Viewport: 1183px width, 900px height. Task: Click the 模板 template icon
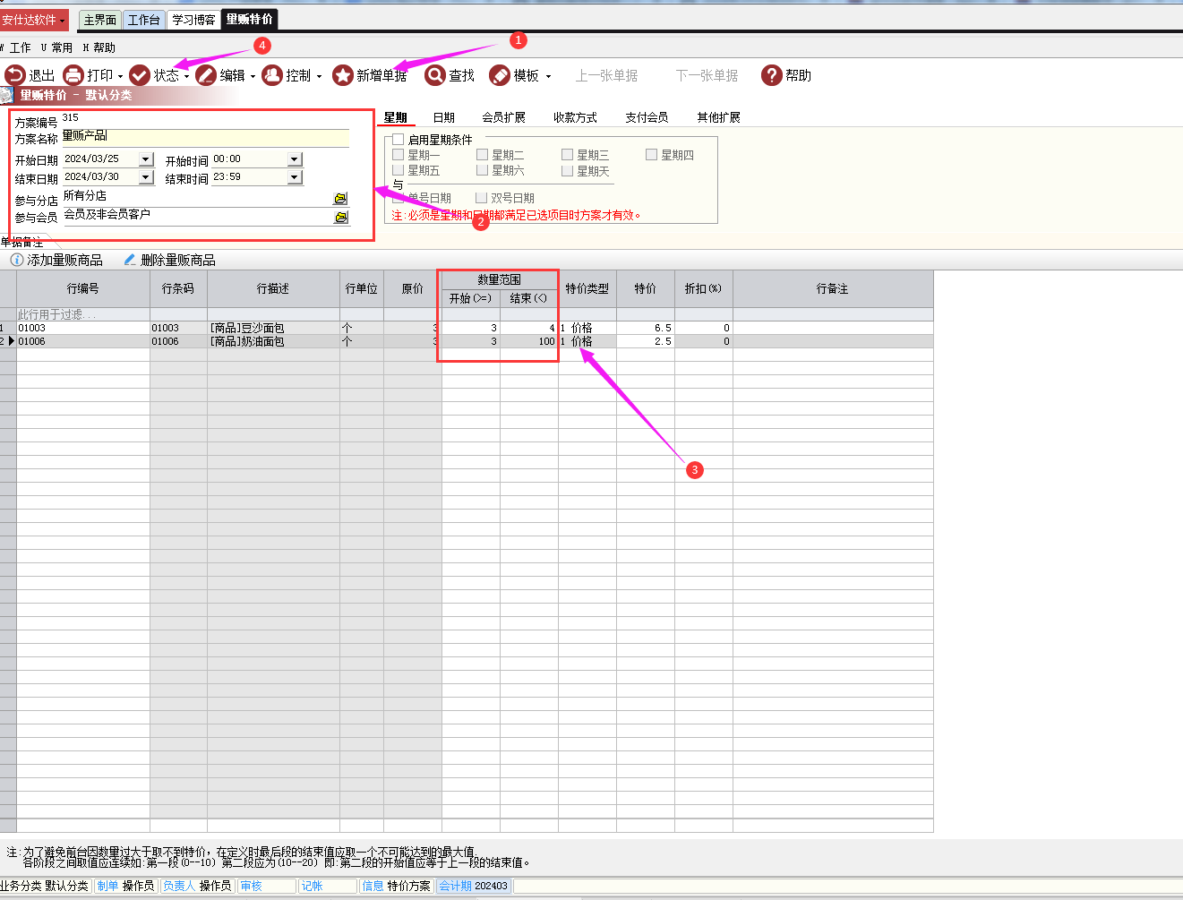[x=500, y=75]
